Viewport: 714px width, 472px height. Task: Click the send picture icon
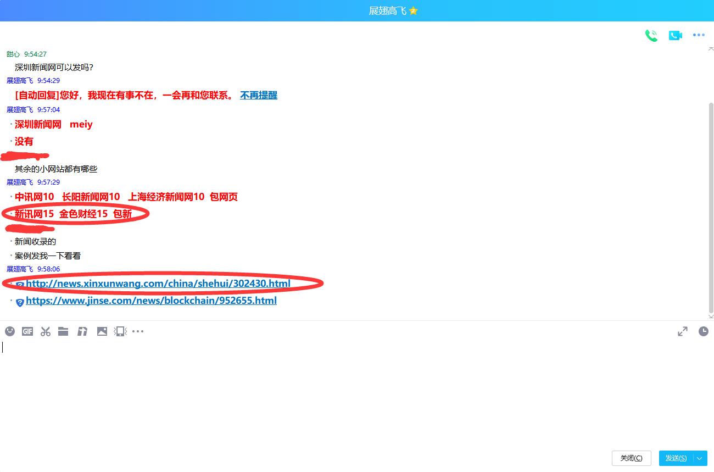coord(102,331)
